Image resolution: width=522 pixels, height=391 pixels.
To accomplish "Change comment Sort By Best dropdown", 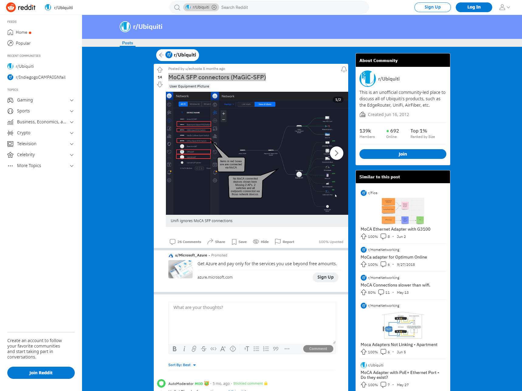I will [182, 365].
